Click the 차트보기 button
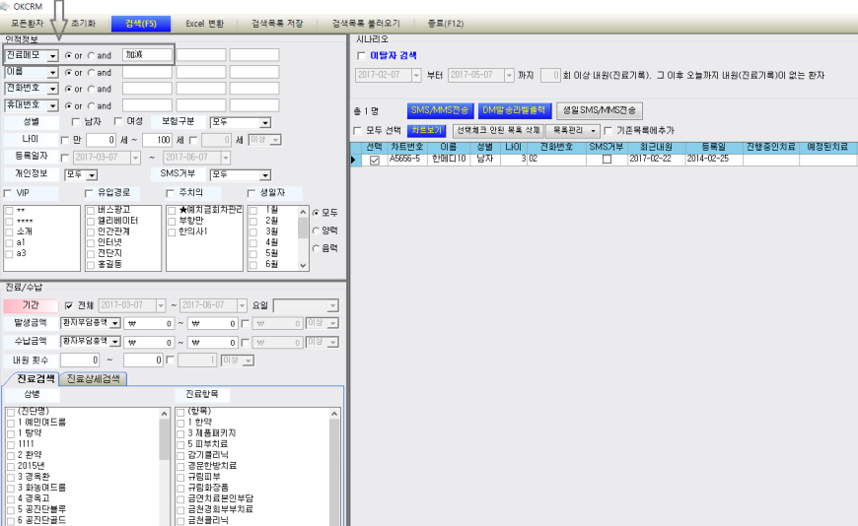858x526 pixels. click(x=427, y=131)
